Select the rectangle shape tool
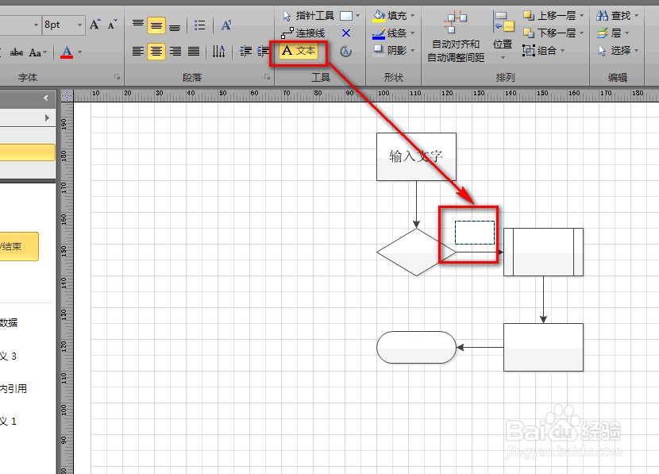The image size is (659, 474). (346, 16)
